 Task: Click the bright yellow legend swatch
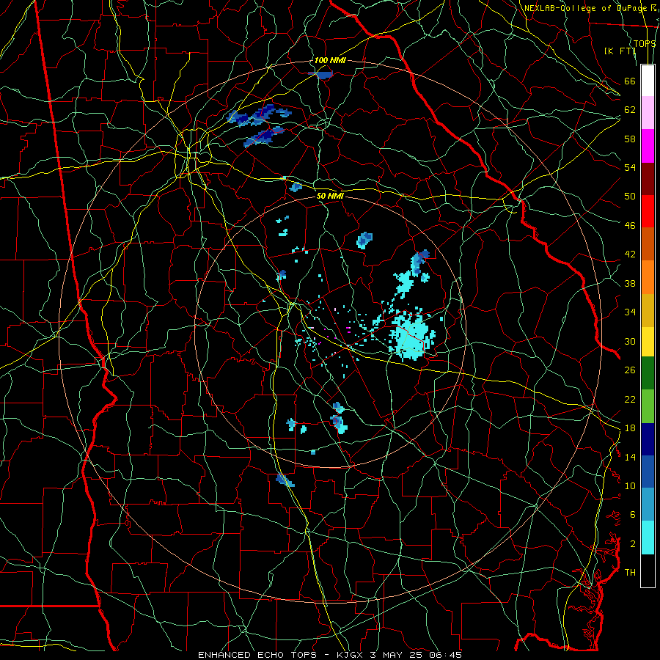648,342
